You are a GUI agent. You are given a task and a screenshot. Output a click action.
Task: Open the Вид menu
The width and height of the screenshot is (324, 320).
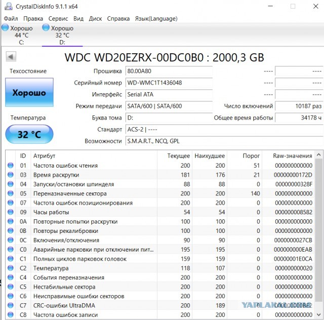78,19
